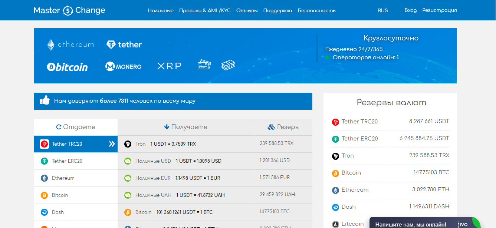
Task: Click reserve value 29 459 822 UAH
Action: coord(277,194)
